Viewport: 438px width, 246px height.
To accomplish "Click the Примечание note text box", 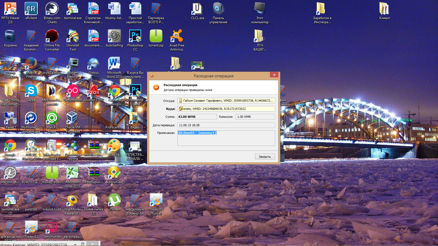I will tap(226, 138).
